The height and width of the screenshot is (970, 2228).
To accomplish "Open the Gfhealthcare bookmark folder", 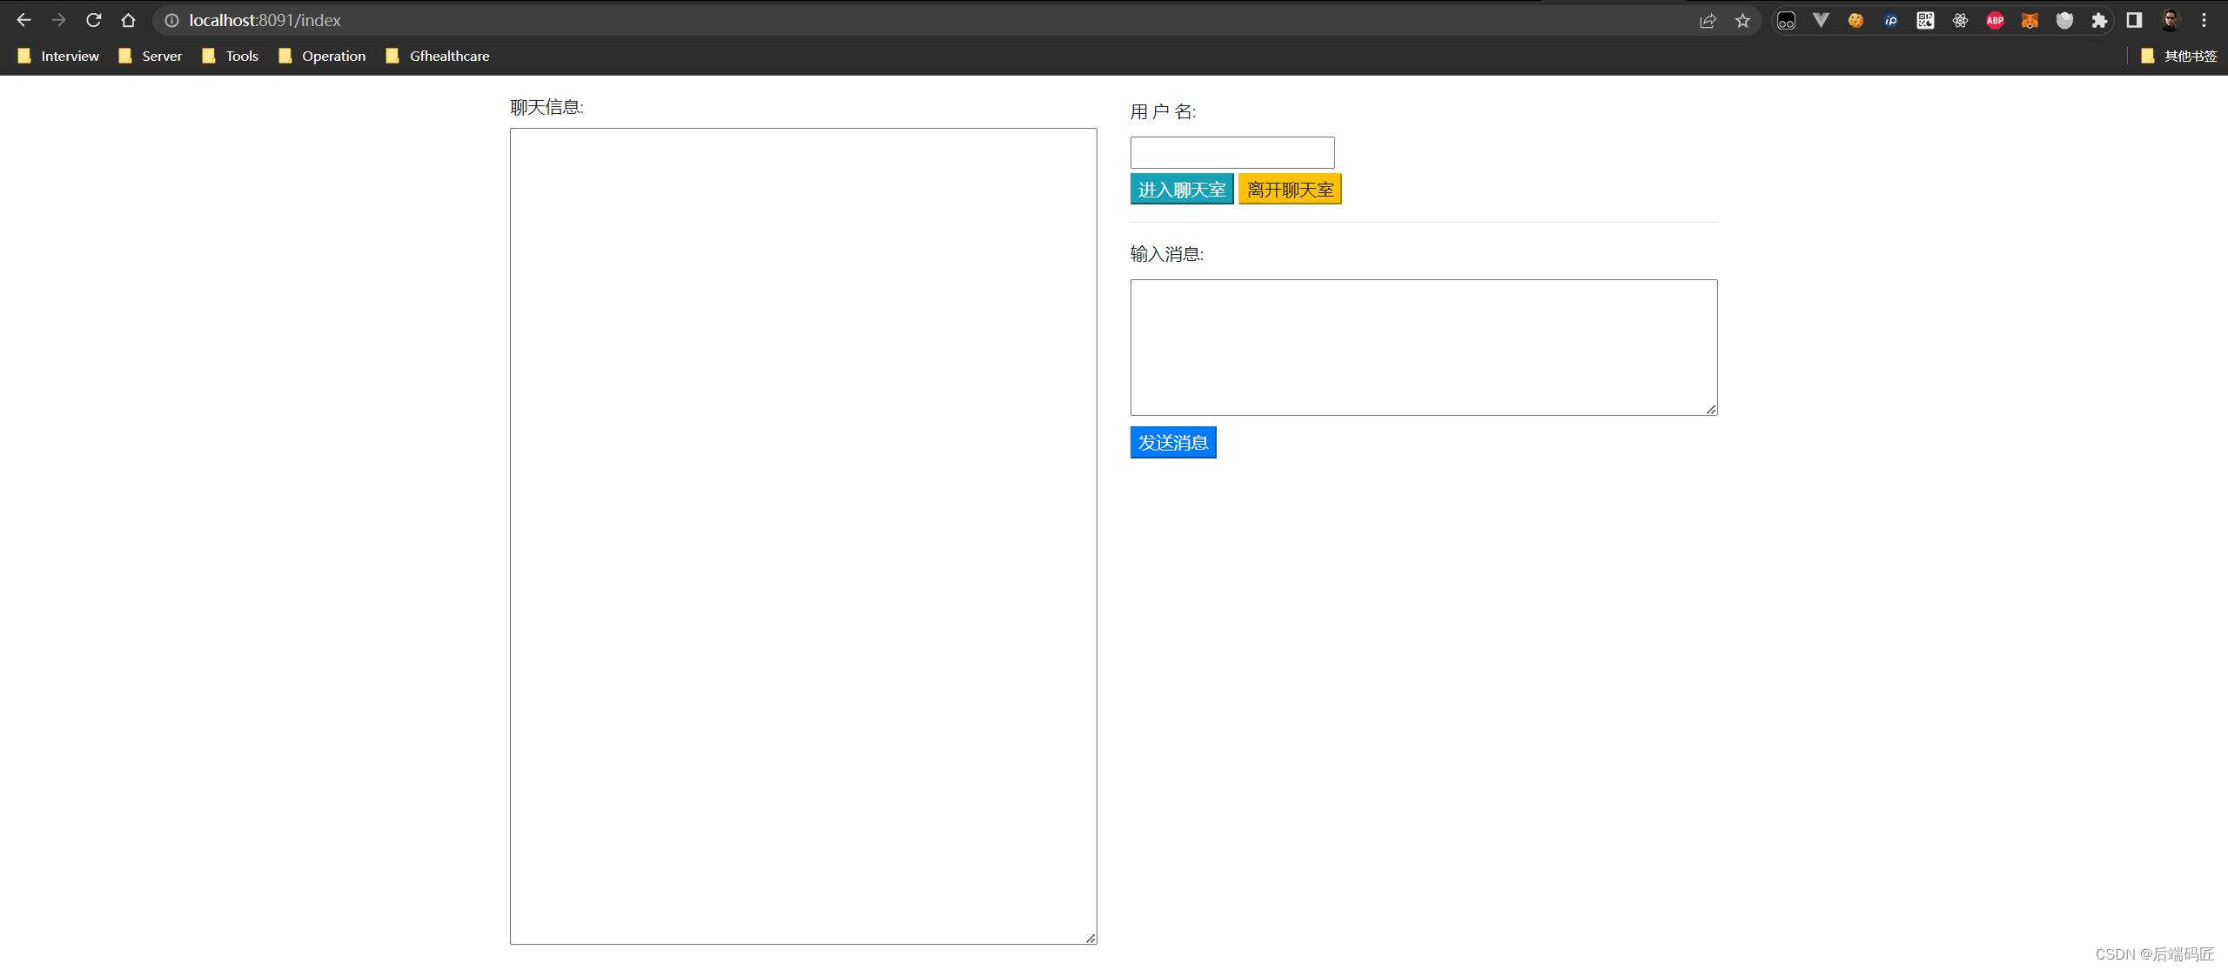I will click(x=438, y=56).
